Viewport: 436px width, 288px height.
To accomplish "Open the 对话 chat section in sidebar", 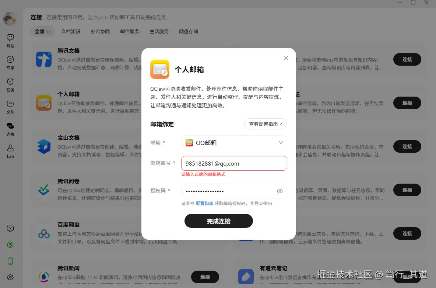I will 10,41.
